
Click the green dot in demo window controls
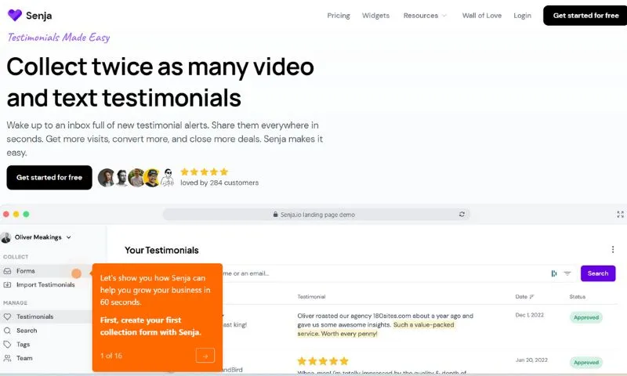[x=26, y=214]
